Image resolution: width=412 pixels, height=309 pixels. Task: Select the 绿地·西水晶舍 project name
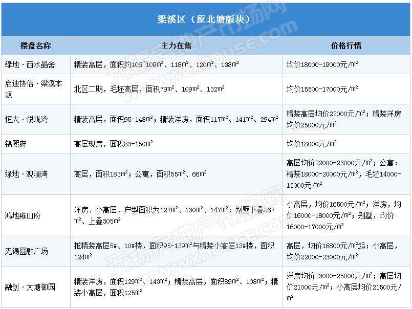pyautogui.click(x=30, y=64)
